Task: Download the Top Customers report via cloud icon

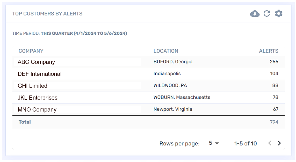Action: click(255, 14)
